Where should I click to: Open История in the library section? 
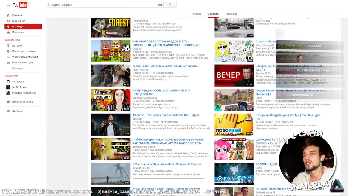point(17,46)
